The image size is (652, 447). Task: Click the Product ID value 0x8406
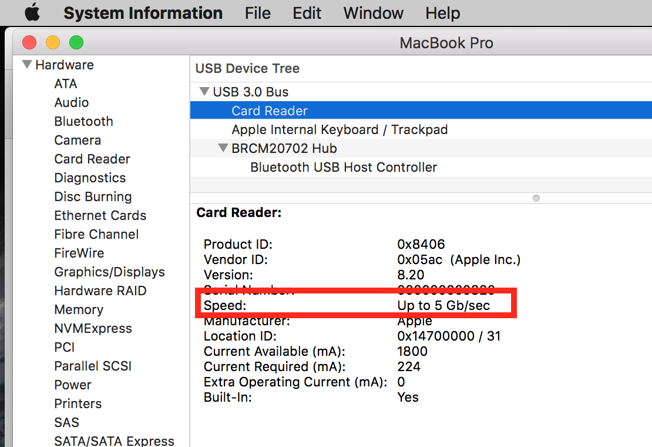pyautogui.click(x=421, y=244)
